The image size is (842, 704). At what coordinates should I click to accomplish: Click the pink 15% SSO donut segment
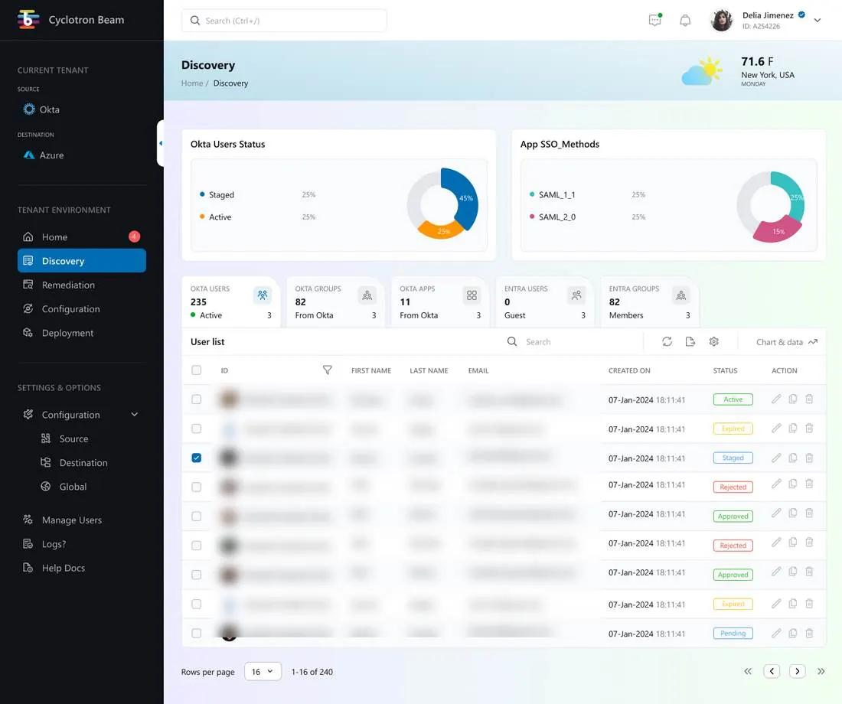click(777, 230)
